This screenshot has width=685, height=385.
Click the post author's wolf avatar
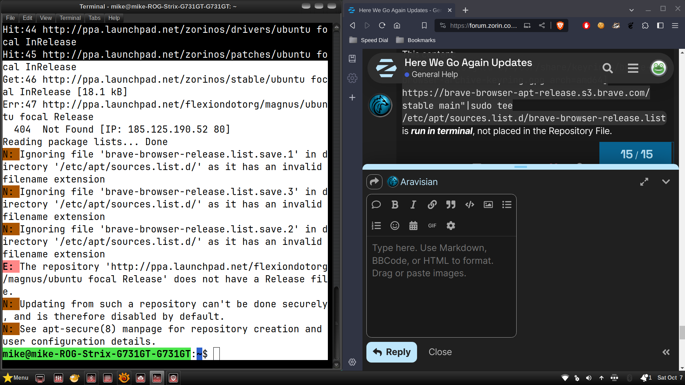pyautogui.click(x=380, y=105)
